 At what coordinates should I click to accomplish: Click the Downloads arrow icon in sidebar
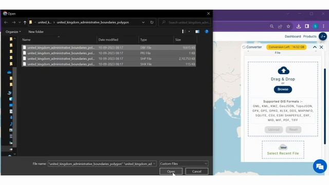coord(11,118)
